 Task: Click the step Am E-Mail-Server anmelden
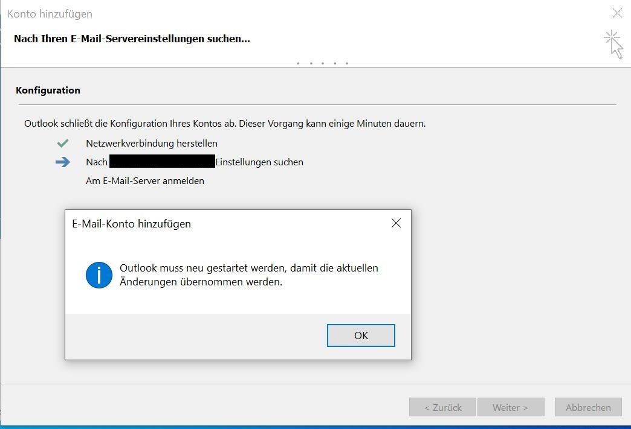click(x=145, y=180)
